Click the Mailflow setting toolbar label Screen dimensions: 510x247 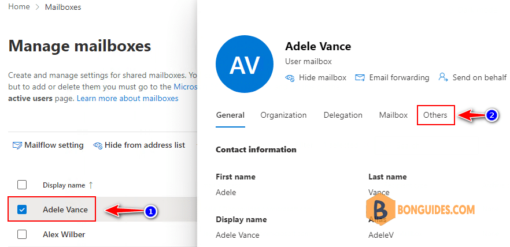point(54,145)
